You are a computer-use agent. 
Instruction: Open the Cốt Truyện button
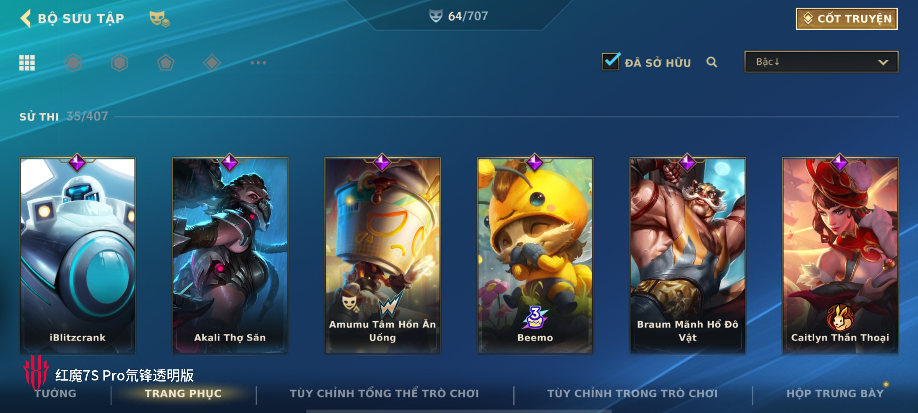847,18
